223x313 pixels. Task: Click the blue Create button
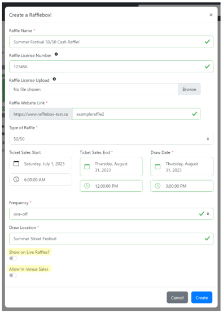(202, 297)
